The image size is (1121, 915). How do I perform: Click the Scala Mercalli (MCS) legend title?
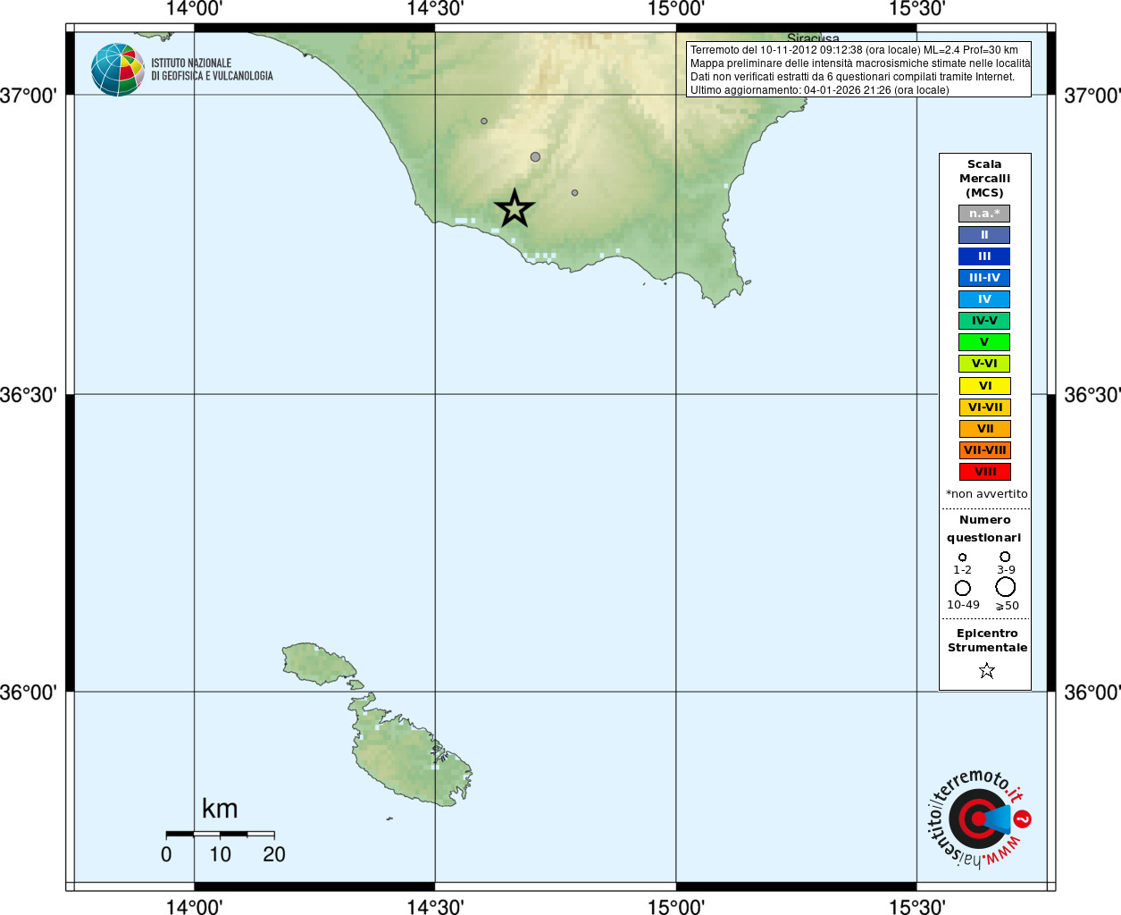tap(984, 179)
